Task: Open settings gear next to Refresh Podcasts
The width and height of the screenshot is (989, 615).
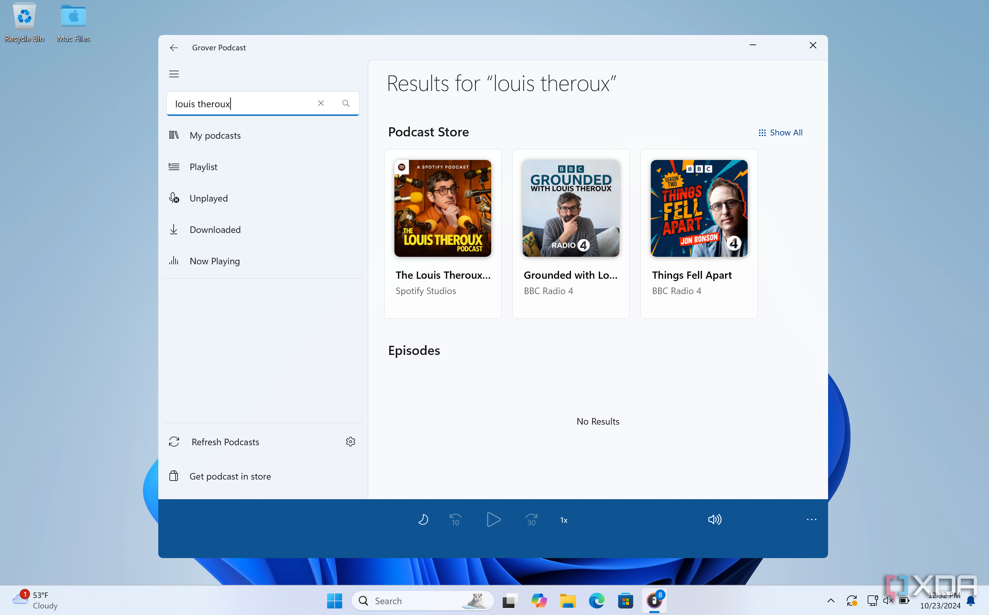Action: (x=351, y=442)
